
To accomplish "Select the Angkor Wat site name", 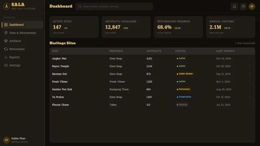I will pyautogui.click(x=59, y=58).
